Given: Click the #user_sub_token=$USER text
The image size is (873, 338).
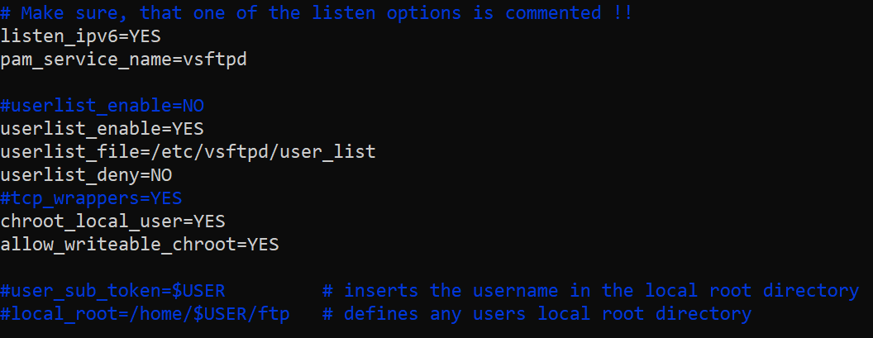Looking at the screenshot, I should coord(113,291).
